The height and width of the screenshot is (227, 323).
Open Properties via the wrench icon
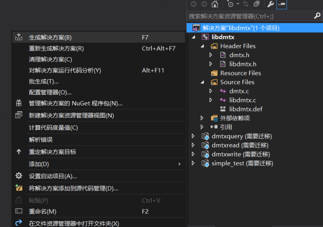pos(271,4)
